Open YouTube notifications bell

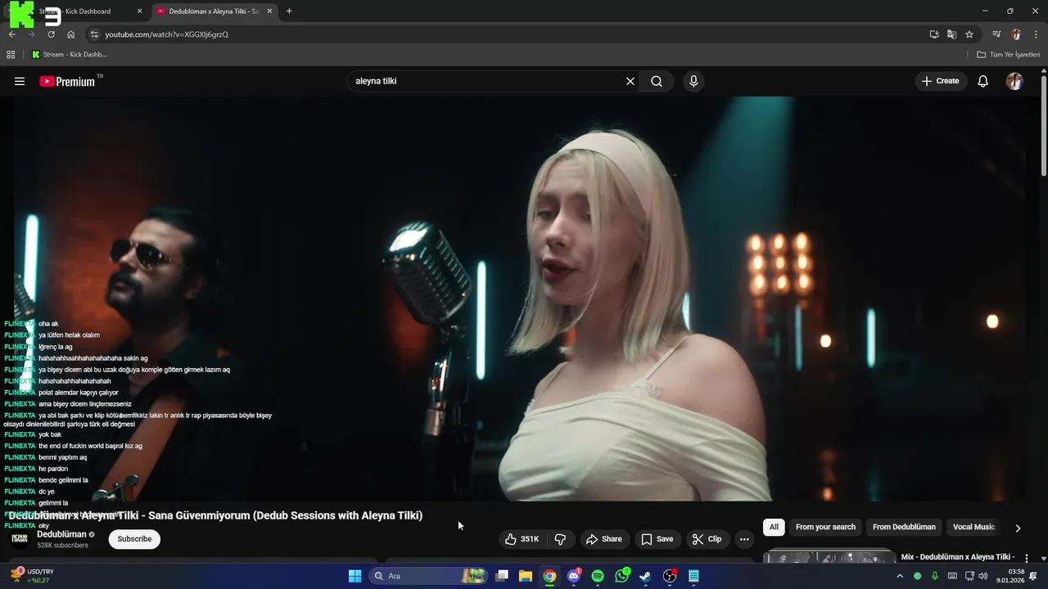point(983,81)
